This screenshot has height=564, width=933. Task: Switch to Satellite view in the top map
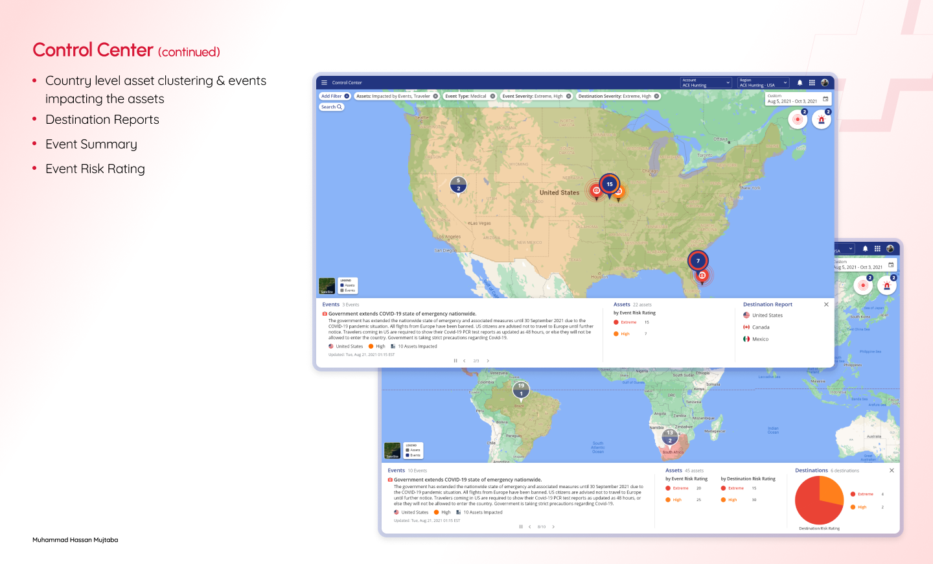(x=327, y=286)
